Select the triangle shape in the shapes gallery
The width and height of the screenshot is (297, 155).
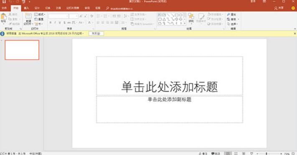164,19
